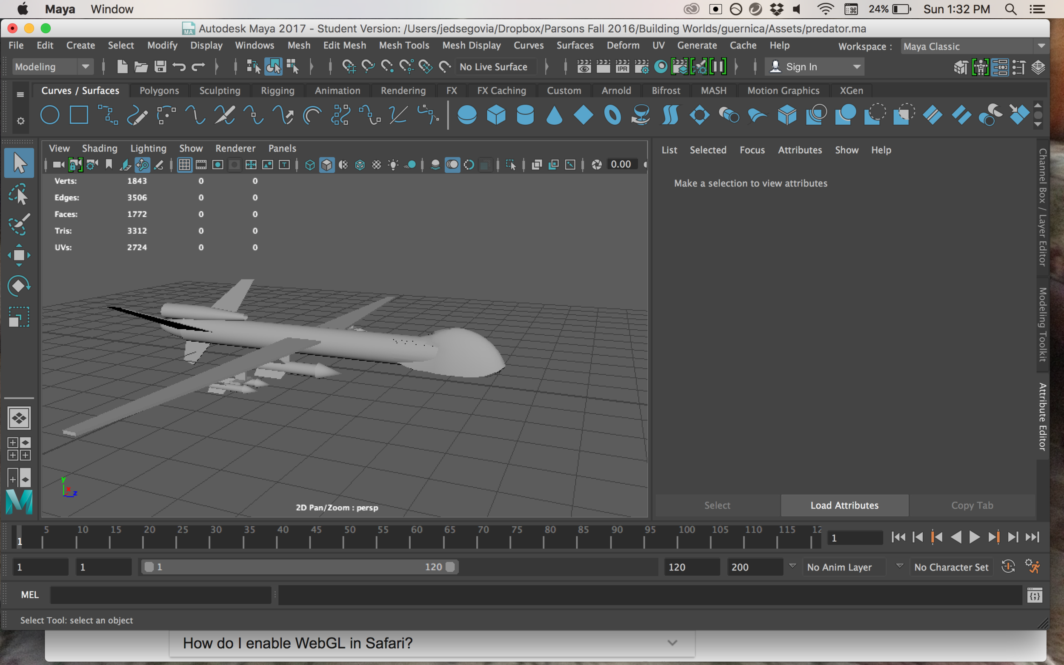Create a NURBS circle from the shelf
The image size is (1064, 665).
[x=50, y=115]
